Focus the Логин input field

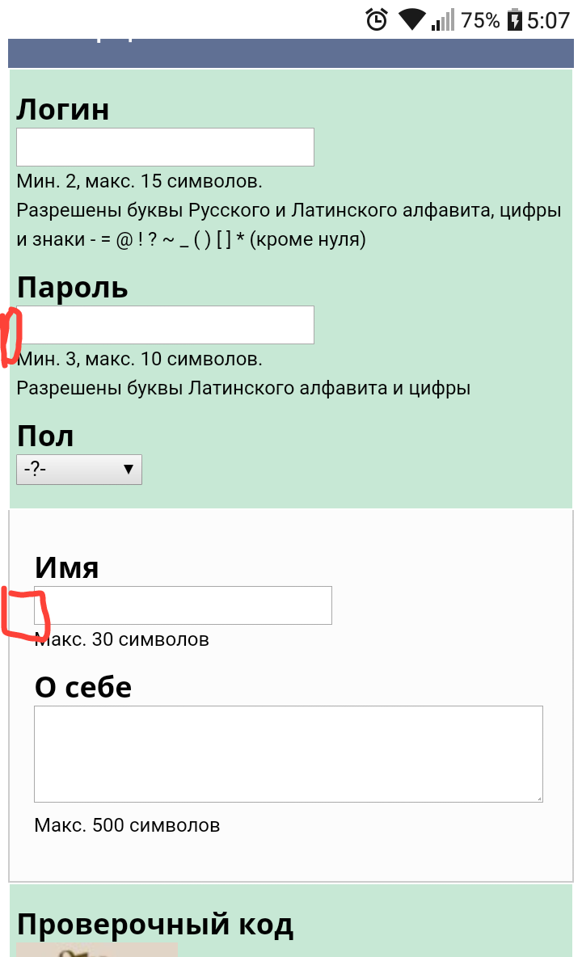coord(165,147)
